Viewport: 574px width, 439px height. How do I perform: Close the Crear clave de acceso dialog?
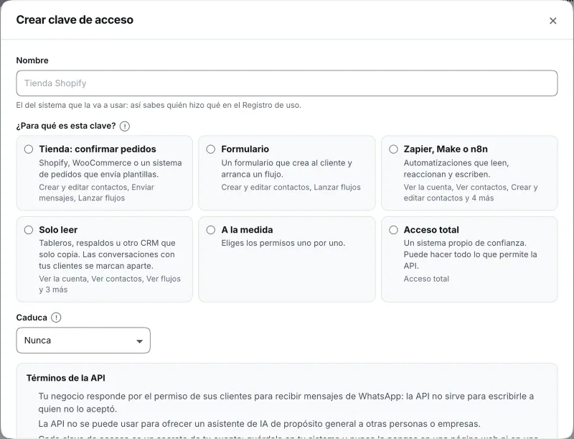(552, 21)
